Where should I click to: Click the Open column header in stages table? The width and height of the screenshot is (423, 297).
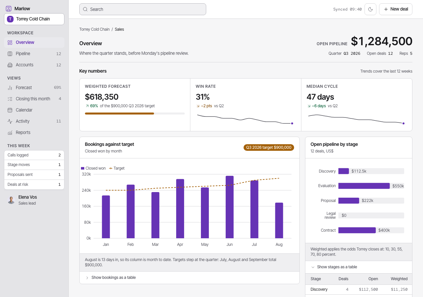[x=373, y=279]
